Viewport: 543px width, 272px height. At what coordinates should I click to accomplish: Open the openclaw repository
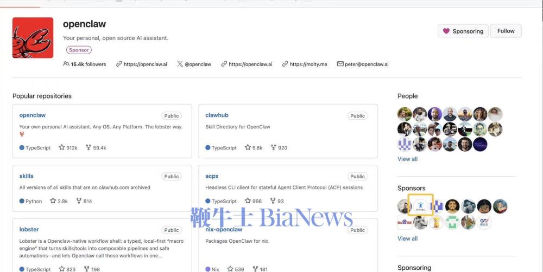click(33, 115)
